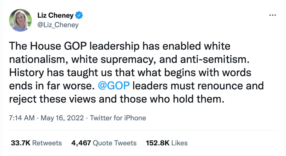View the Retweets label list

47,143
